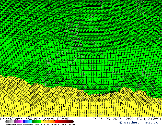
Task: Click the cyan swatch near the -18 label
Action: click(31, 121)
